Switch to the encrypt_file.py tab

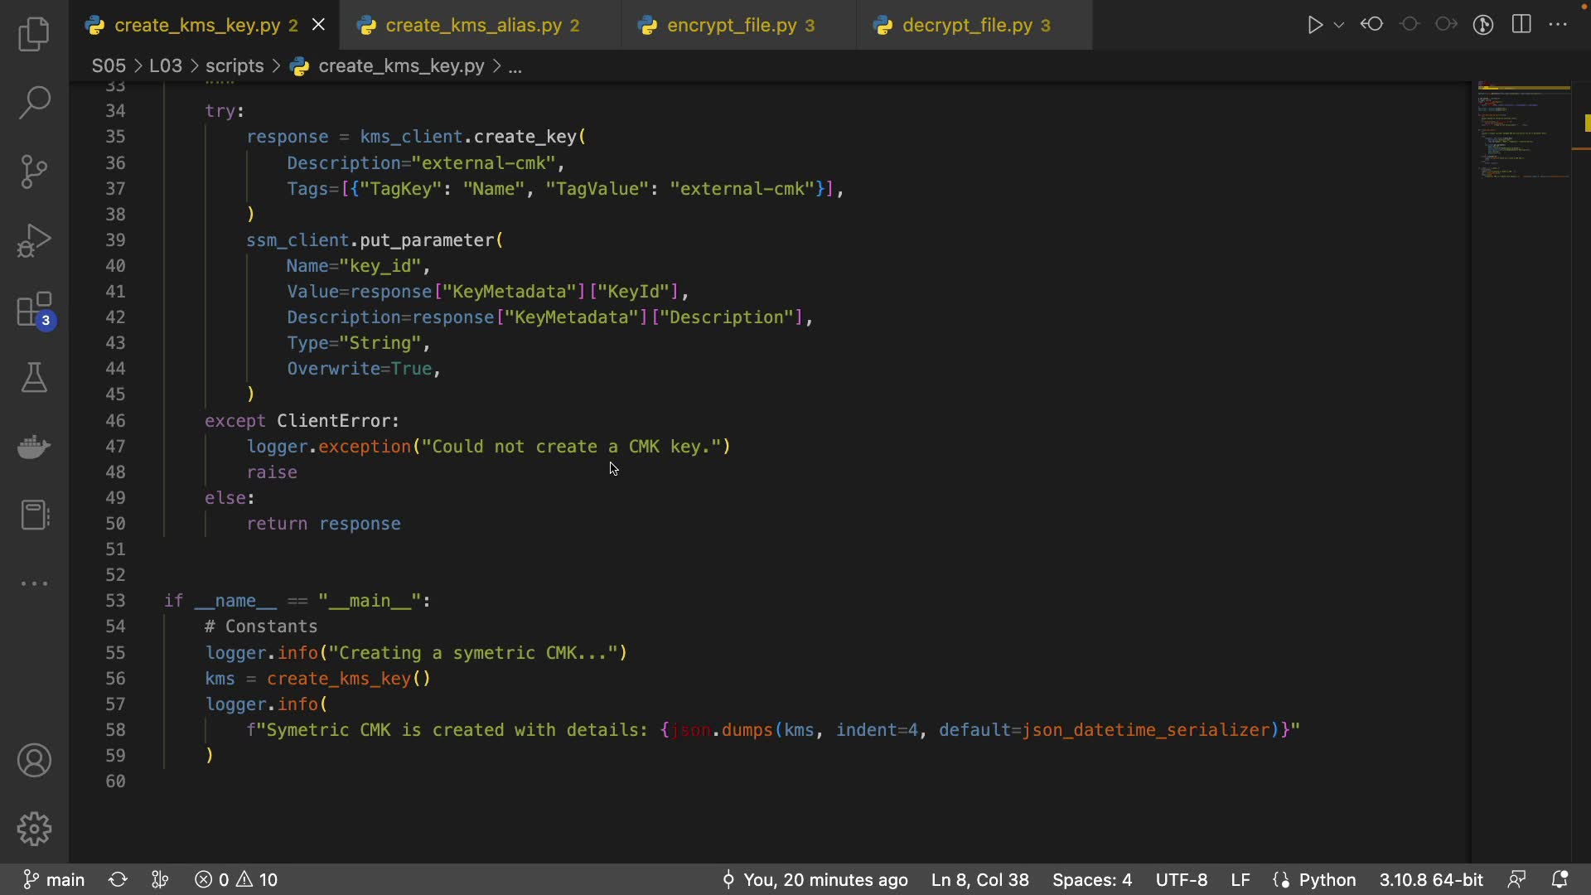pyautogui.click(x=731, y=26)
